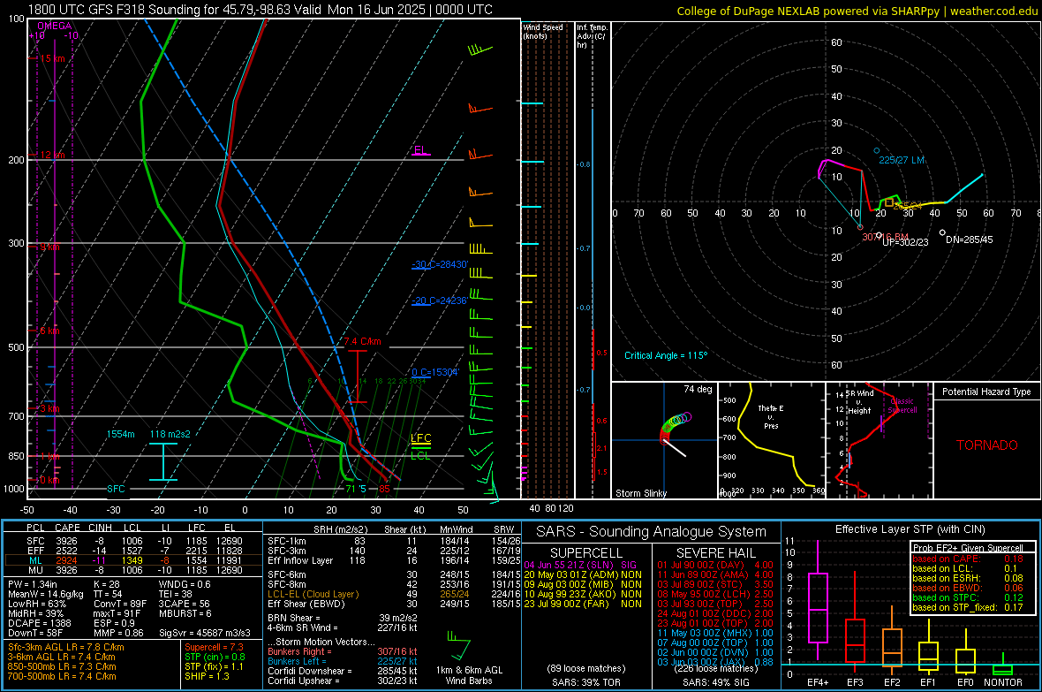
Task: Click the 'based on CAPE:' probability line
Action: [968, 559]
